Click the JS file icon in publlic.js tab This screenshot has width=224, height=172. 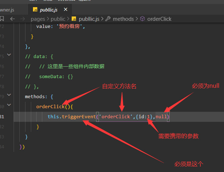pos(35,9)
